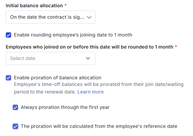The width and height of the screenshot is (193, 136).
Task: Click the 'Employees who joined on or before' label
Action: pyautogui.click(x=89, y=47)
